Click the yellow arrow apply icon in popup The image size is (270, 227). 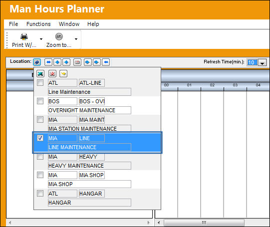click(63, 74)
